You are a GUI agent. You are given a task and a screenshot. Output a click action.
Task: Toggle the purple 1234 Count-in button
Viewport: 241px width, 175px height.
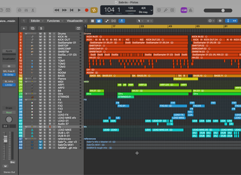[x=184, y=10]
